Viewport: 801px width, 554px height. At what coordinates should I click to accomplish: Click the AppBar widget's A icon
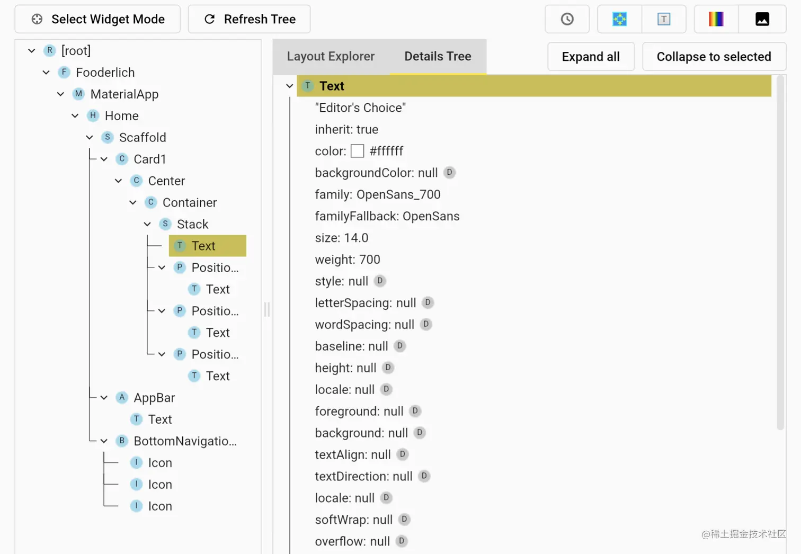point(122,397)
